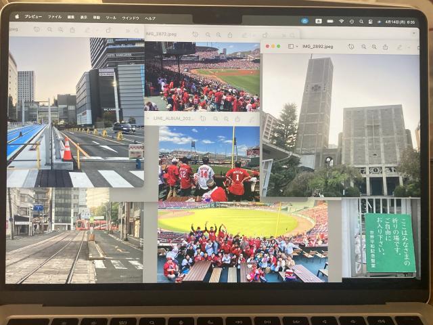
Task: Maximize IMG_2892.jpeg with the green button
Action: 278,46
